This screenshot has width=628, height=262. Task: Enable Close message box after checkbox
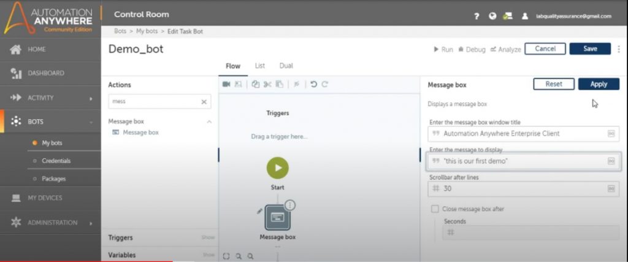pyautogui.click(x=435, y=209)
